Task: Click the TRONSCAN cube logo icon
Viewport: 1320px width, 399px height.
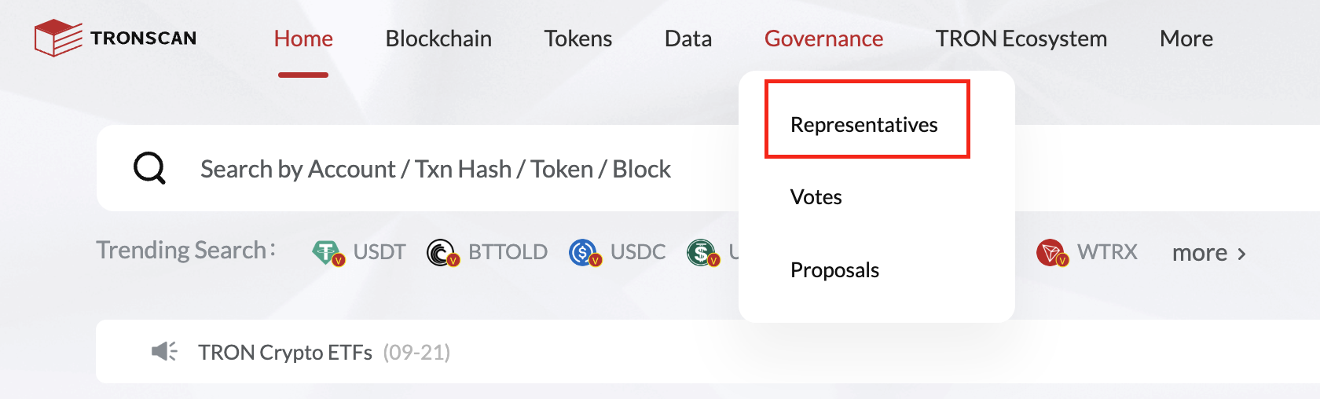Action: [x=58, y=38]
